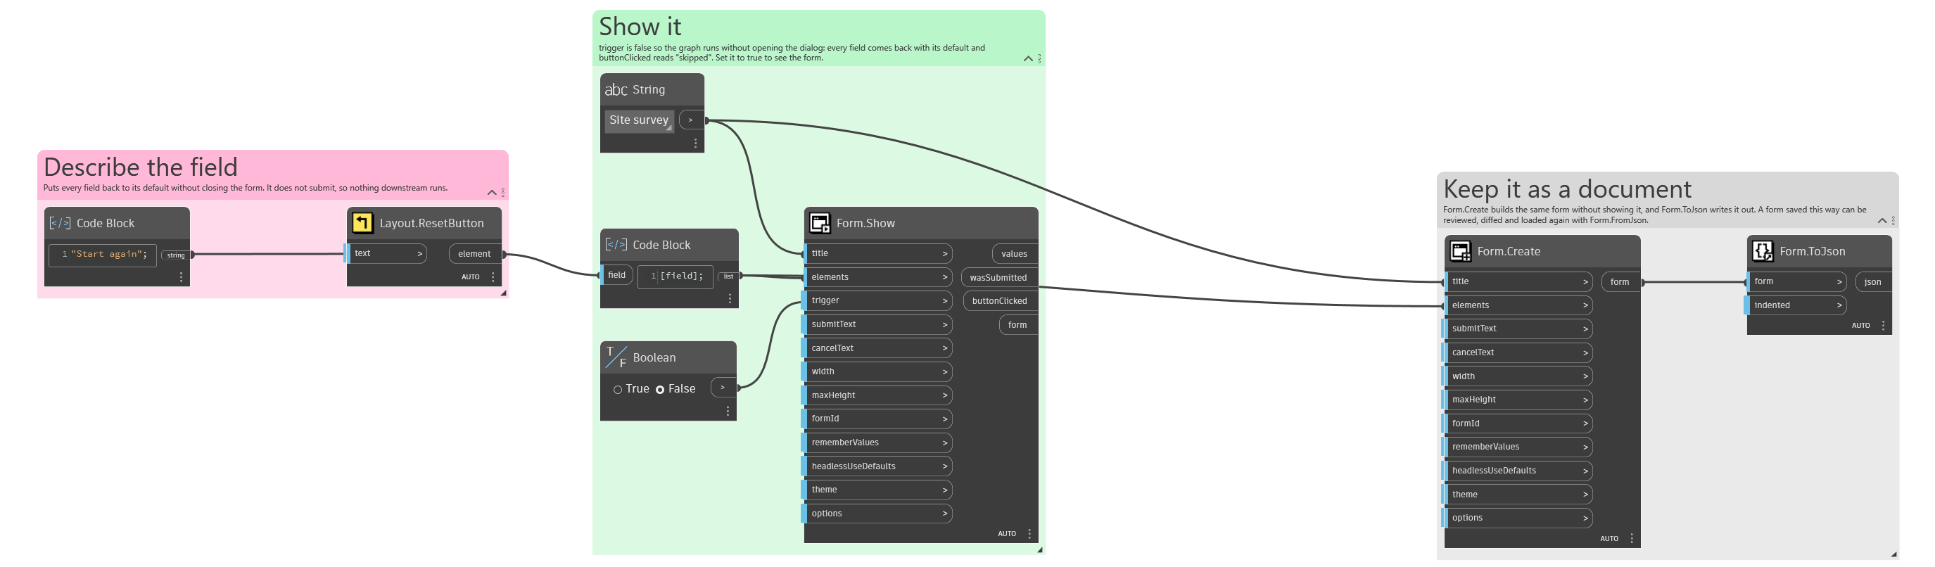
Task: Open "Start again" Code Block options menu
Action: pos(181,277)
